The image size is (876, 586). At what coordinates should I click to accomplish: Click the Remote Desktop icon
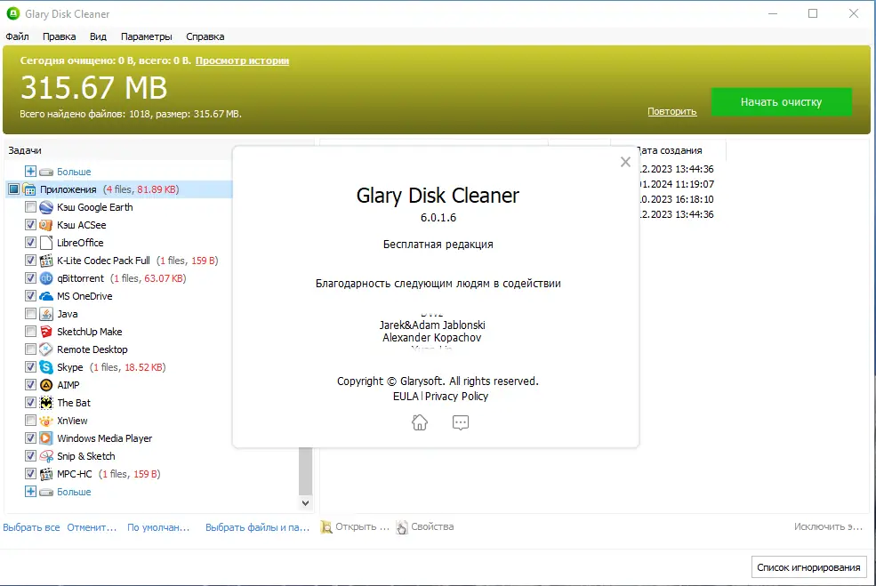(46, 349)
